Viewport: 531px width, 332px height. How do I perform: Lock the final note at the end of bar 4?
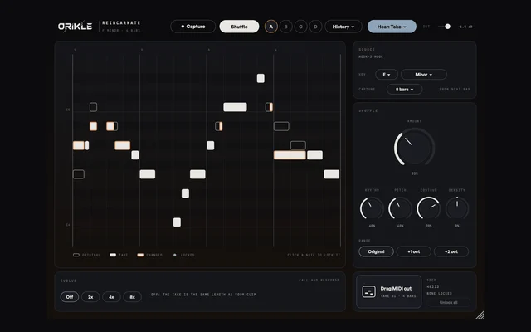point(332,174)
